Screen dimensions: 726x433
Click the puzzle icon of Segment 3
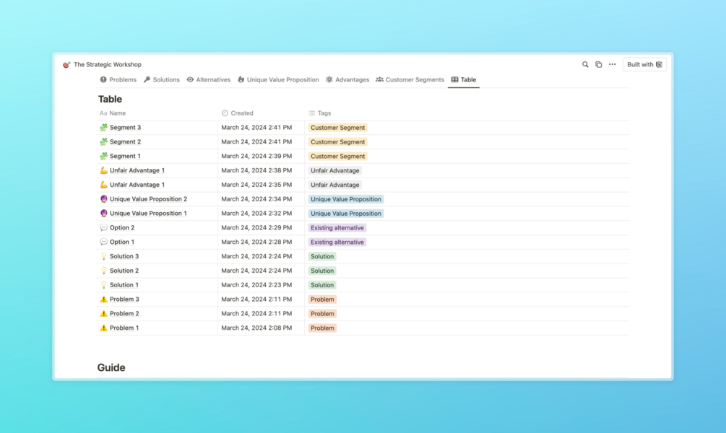click(x=104, y=127)
